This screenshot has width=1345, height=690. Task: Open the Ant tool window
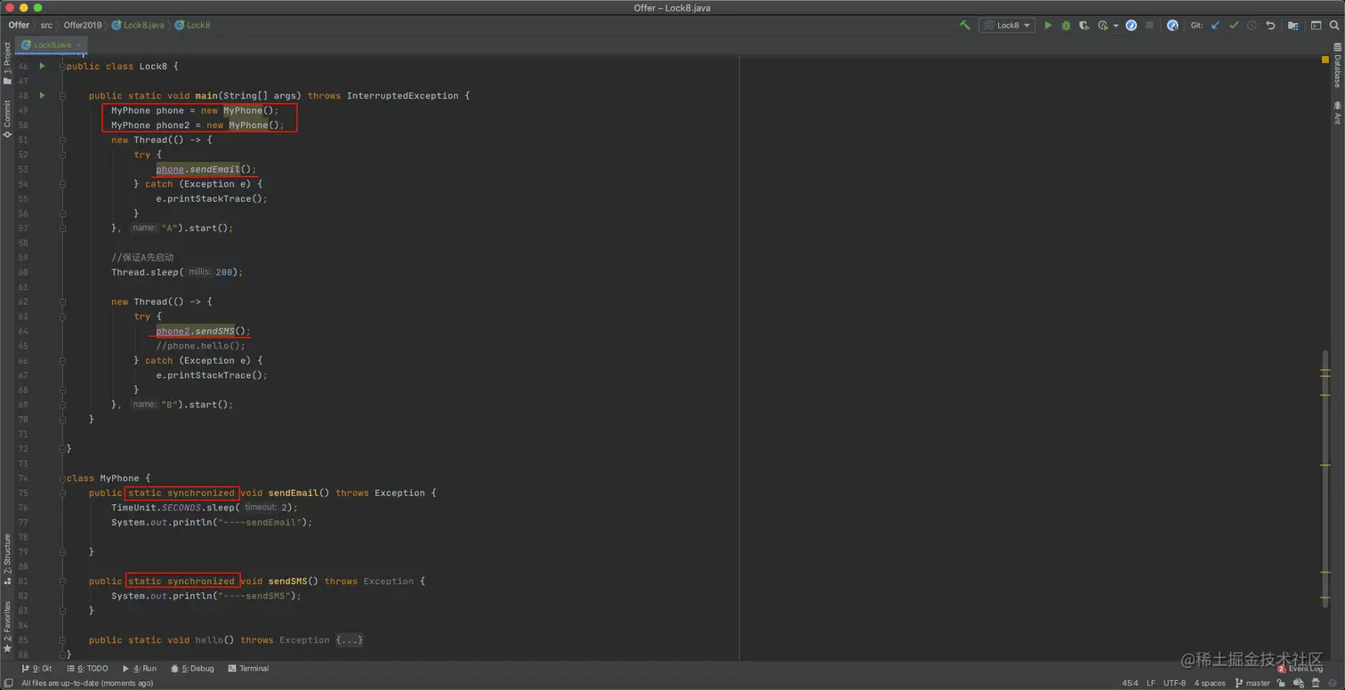(x=1337, y=113)
